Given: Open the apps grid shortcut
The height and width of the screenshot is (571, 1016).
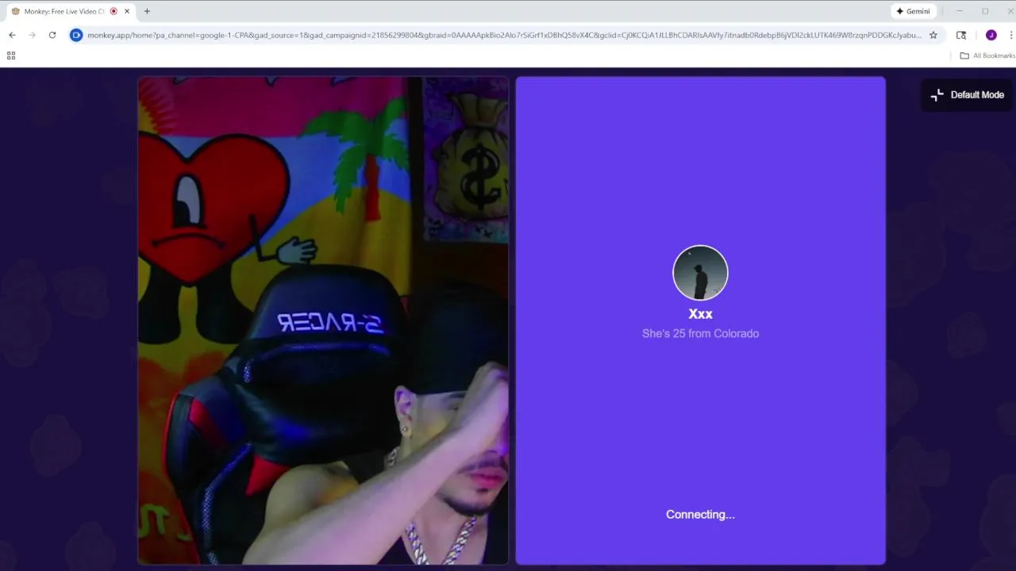Looking at the screenshot, I should click(x=11, y=56).
